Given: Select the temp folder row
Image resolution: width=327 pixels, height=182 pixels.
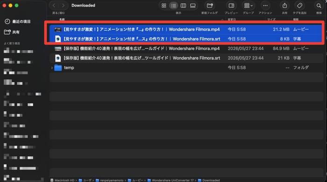Looking at the screenshot, I should 186,68.
